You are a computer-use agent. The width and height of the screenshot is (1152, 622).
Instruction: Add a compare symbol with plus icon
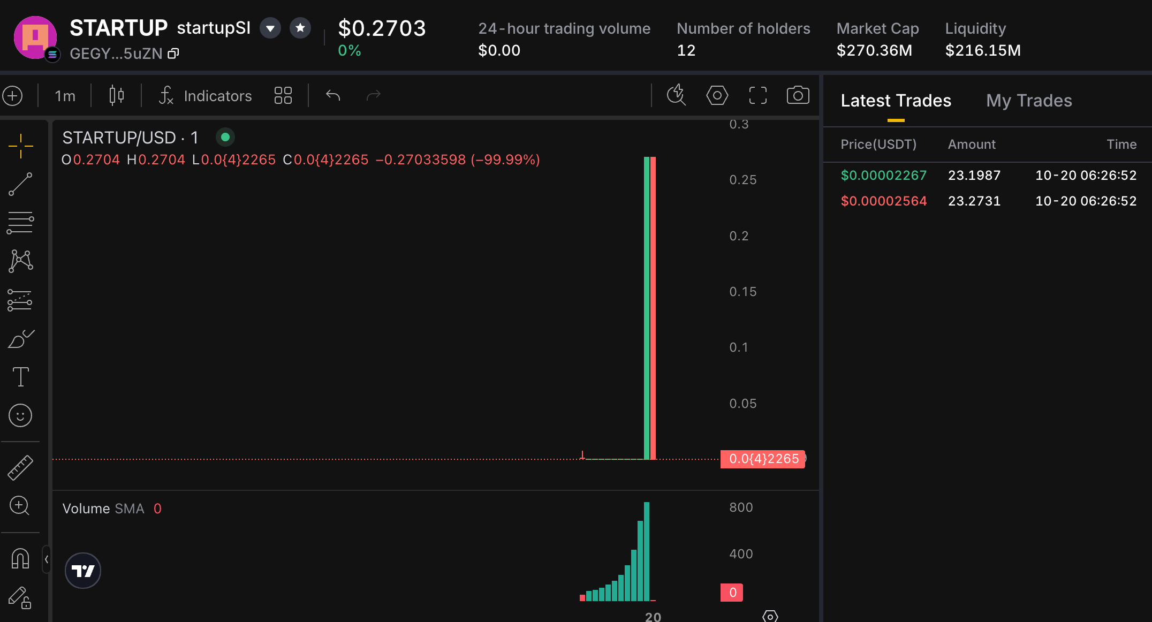pos(12,96)
